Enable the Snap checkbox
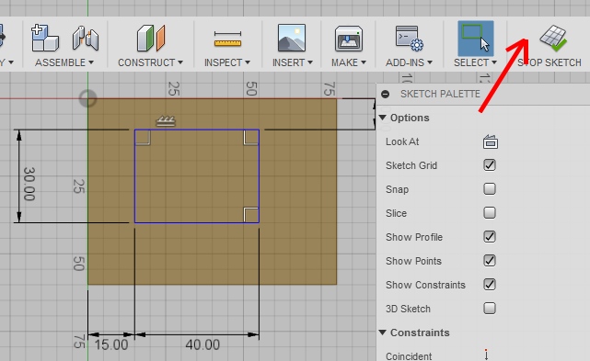The width and height of the screenshot is (590, 361). coord(490,188)
